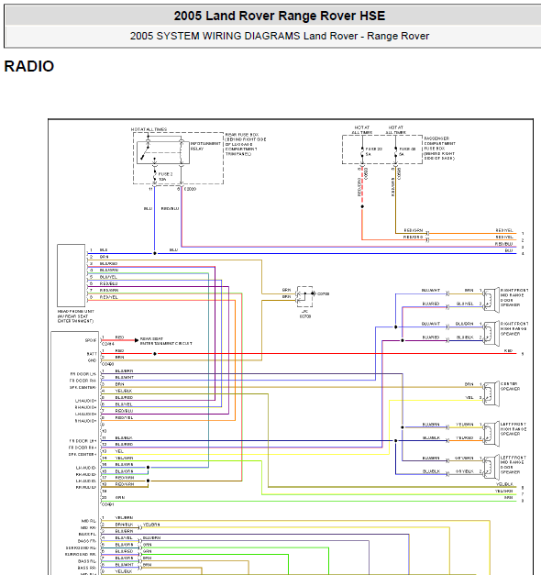
Task: Click the Rear Seat Entertainment Circuit arrow
Action: [137, 340]
